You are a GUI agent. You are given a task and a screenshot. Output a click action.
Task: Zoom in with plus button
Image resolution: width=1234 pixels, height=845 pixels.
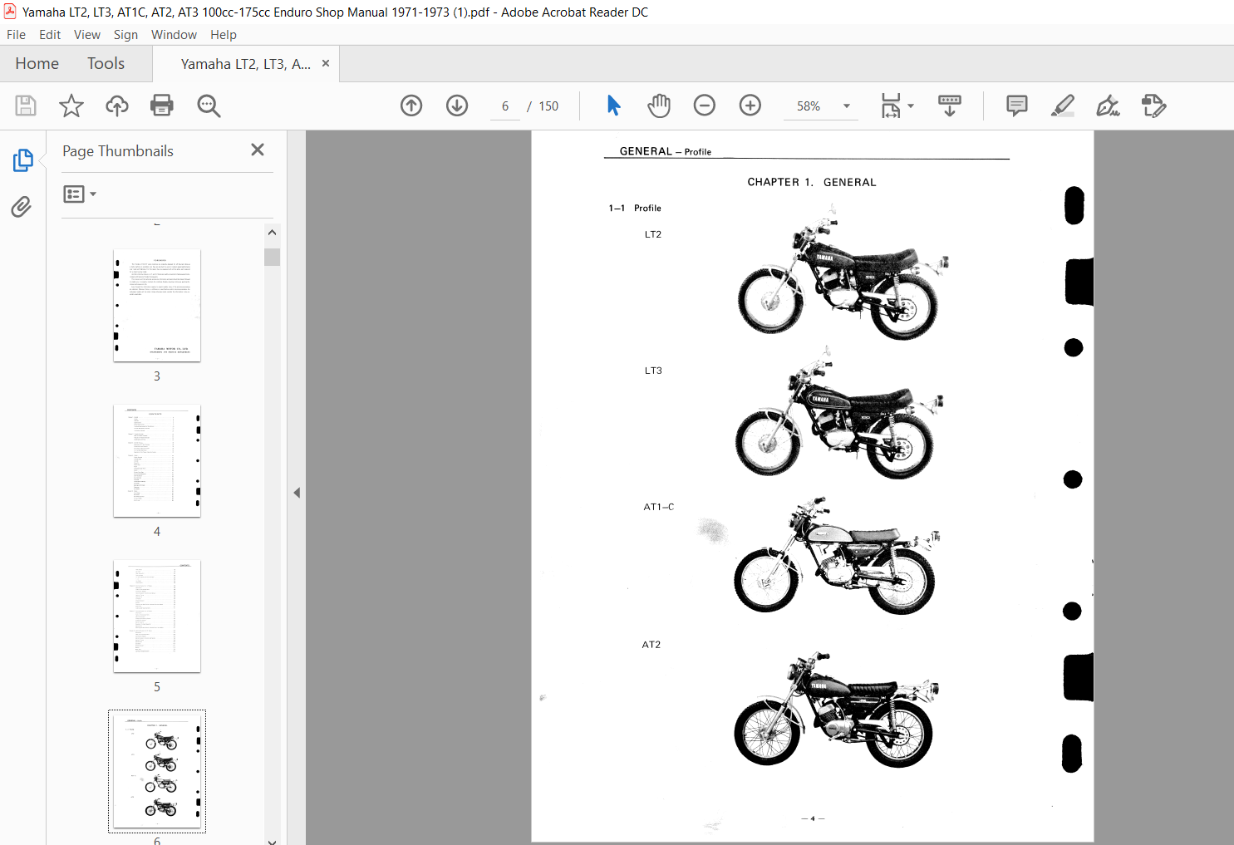click(750, 106)
